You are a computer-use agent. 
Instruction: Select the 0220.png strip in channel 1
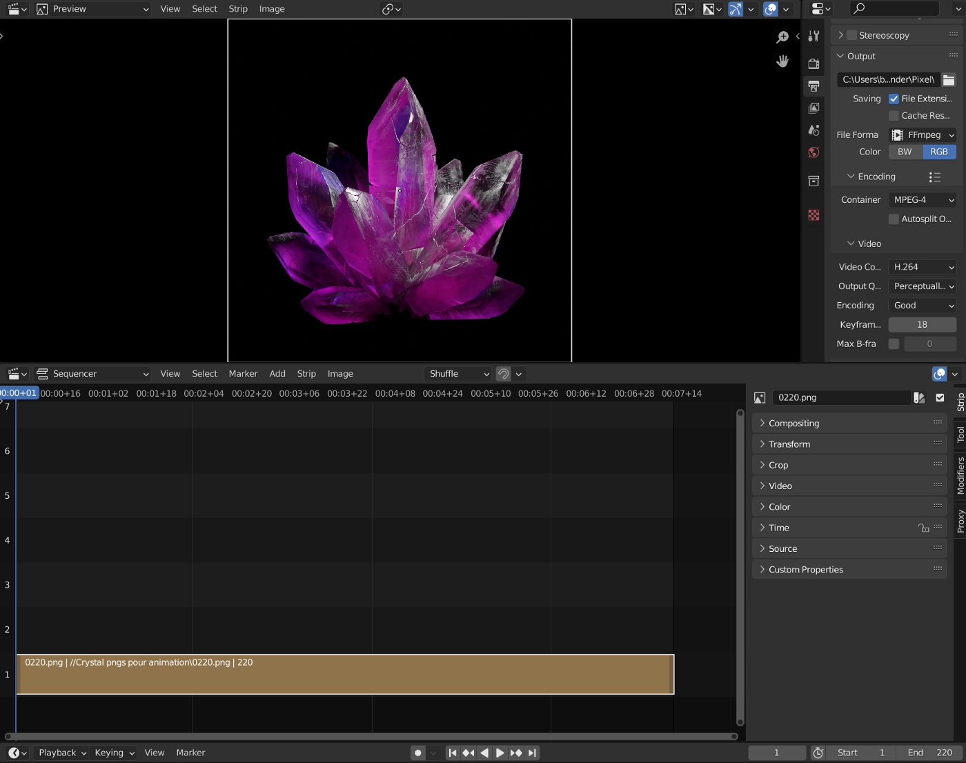pyautogui.click(x=345, y=675)
